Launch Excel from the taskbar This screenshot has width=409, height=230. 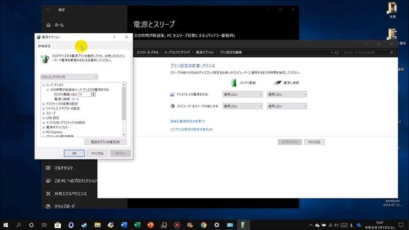137,225
